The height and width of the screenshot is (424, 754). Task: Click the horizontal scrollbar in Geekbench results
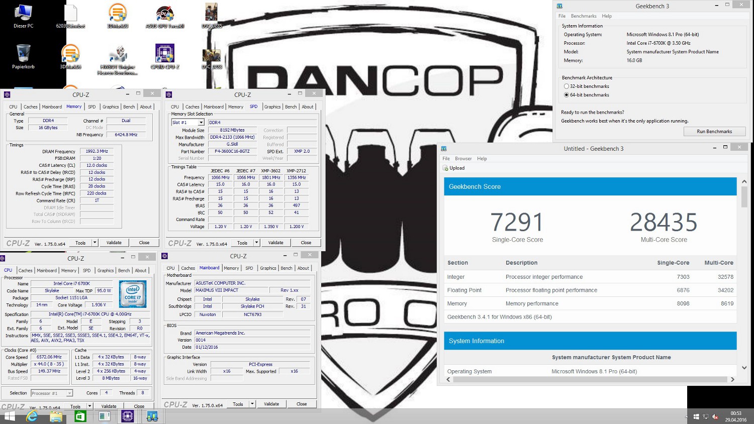(x=590, y=379)
